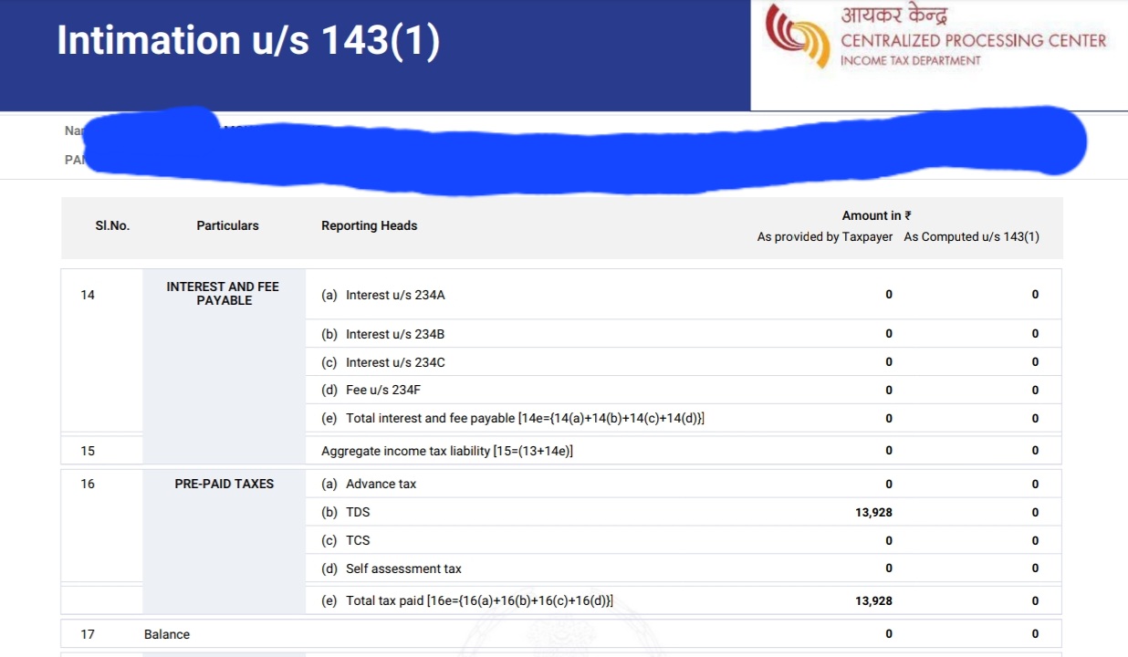Viewport: 1128px width, 657px height.
Task: Click the 'Intimation u/s 143(1)' title
Action: point(248,40)
